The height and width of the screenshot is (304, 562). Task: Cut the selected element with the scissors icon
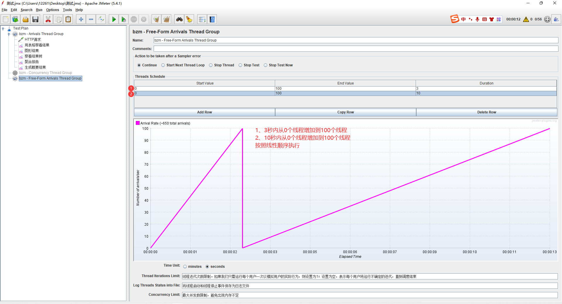(x=48, y=19)
